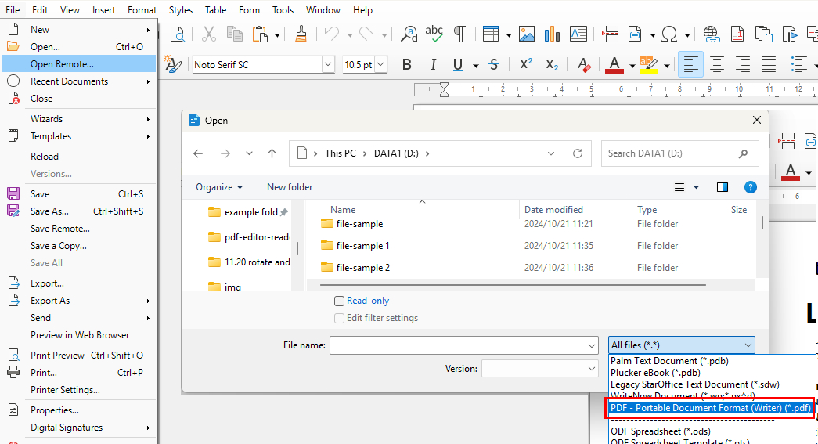Align text left

coord(690,64)
